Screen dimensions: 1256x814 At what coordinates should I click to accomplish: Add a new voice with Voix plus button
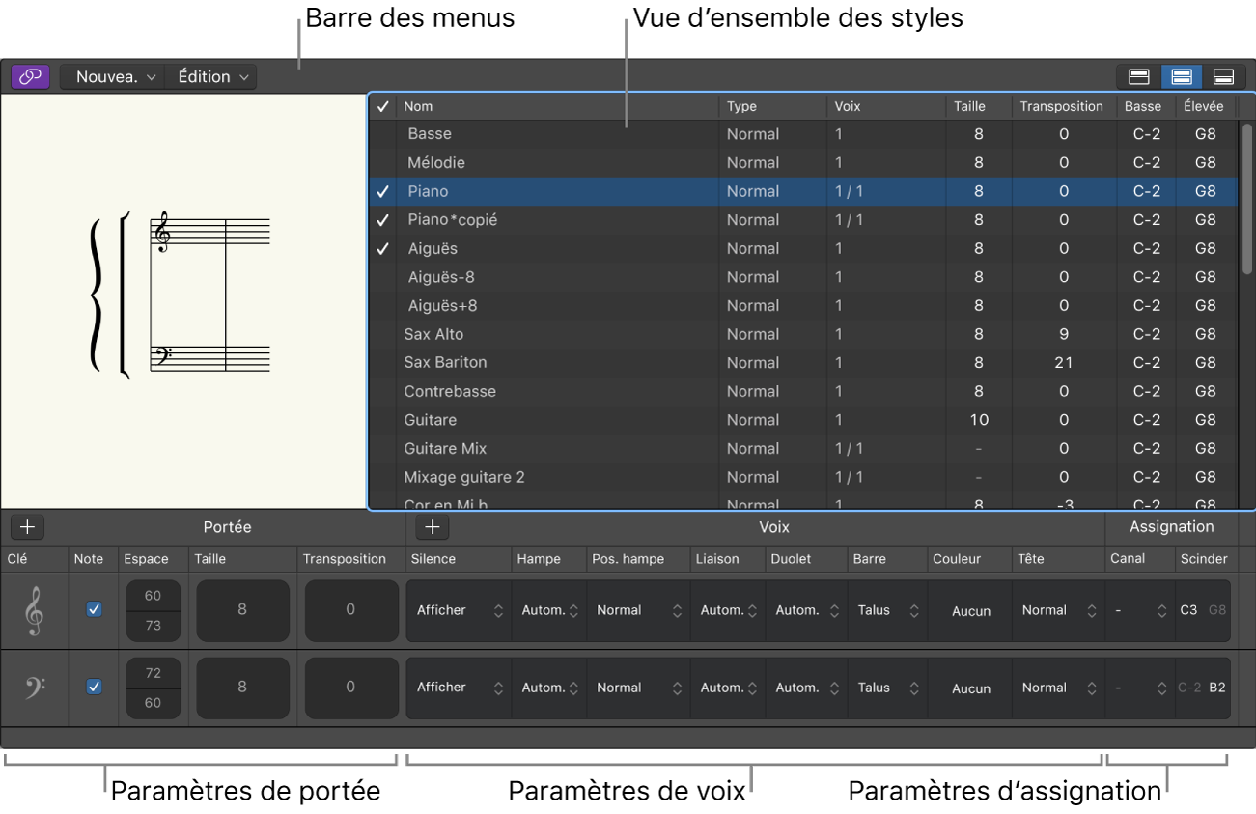click(433, 527)
